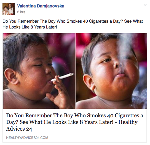Click the cigarette in the left photo

pos(62,77)
